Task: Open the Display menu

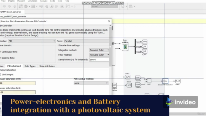Action: 12,1
